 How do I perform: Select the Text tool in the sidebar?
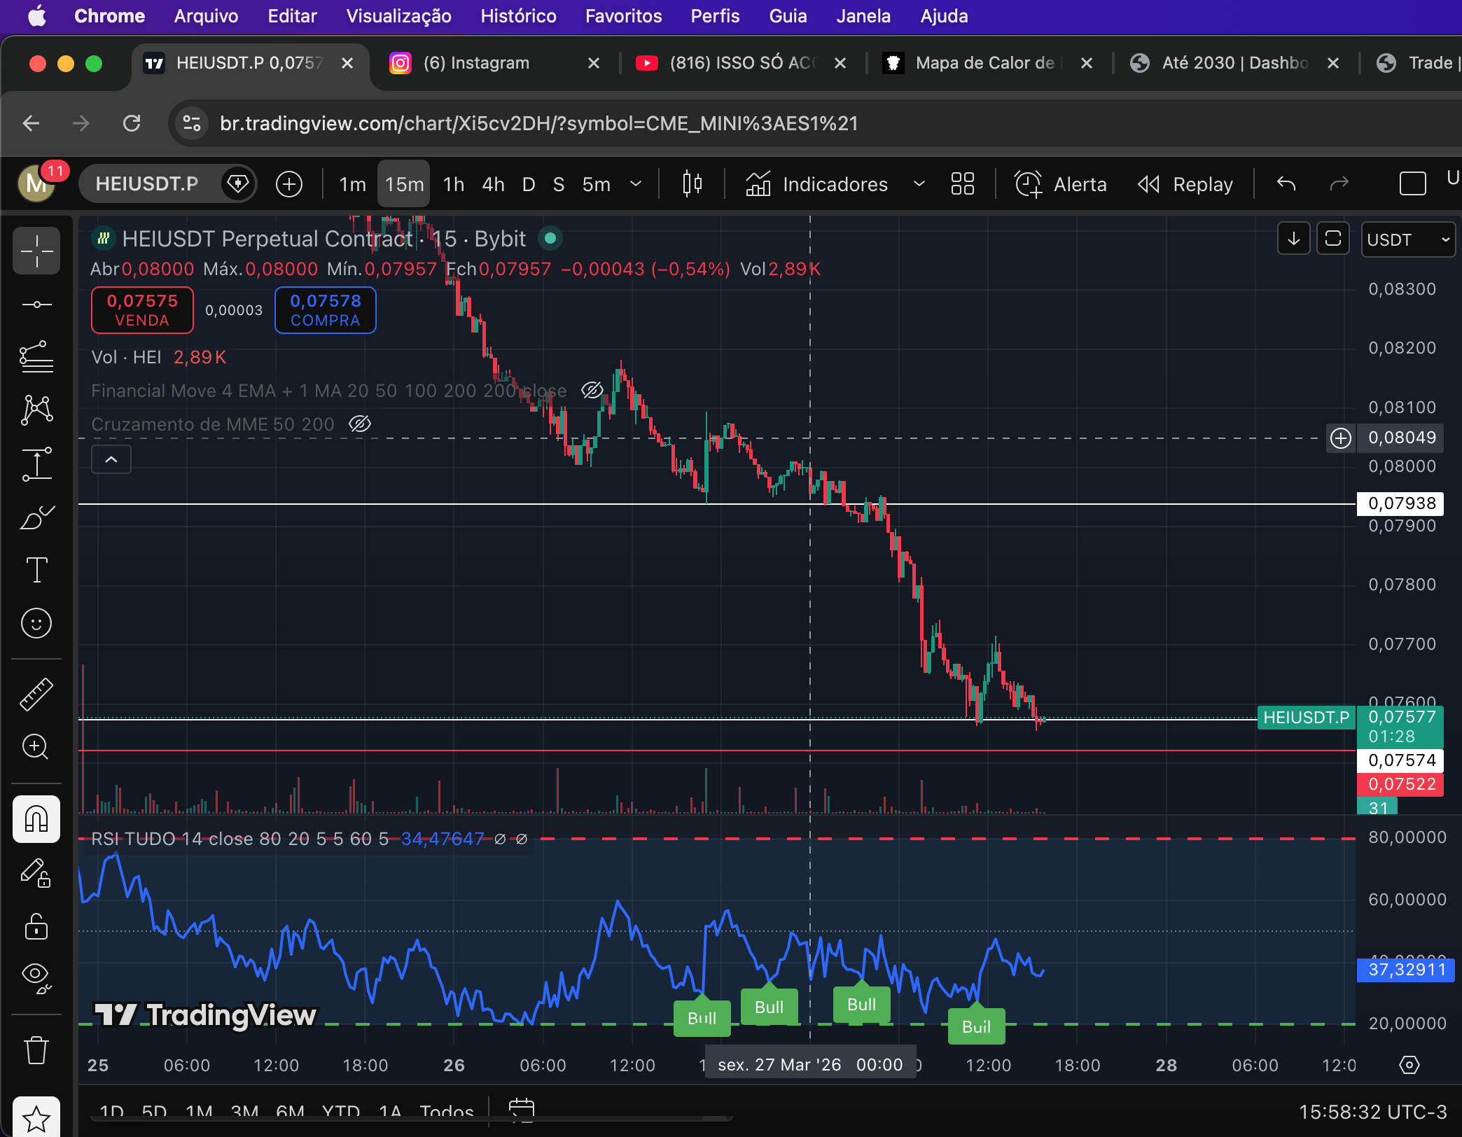click(x=36, y=570)
